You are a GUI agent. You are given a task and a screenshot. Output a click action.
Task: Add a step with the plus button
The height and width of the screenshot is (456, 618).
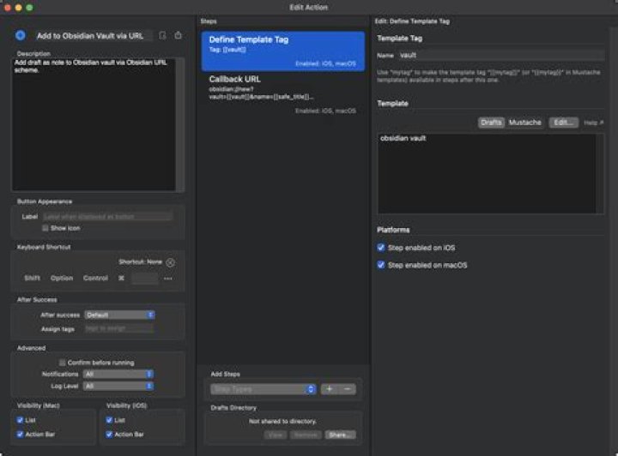(329, 389)
